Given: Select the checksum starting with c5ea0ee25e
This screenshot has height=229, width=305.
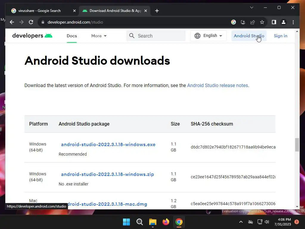Looking at the screenshot, I should [233, 204].
